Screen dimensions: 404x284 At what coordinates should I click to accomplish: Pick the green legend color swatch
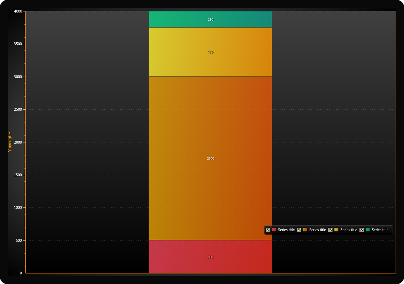pyautogui.click(x=368, y=230)
